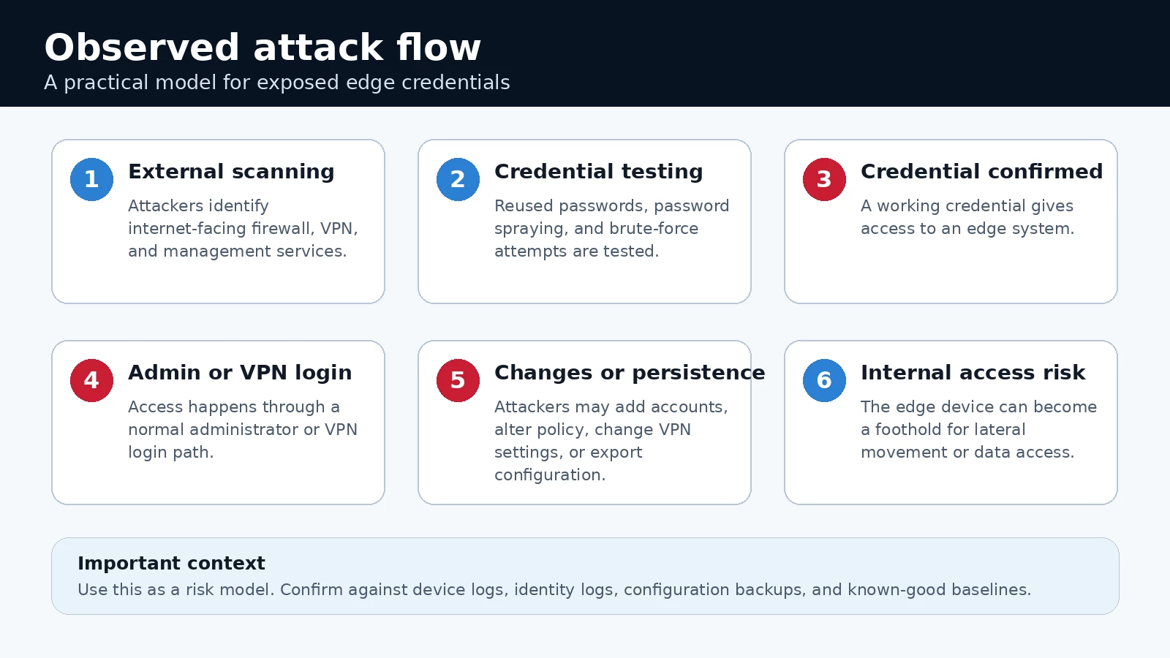The width and height of the screenshot is (1170, 658).
Task: Click the Admin or VPN login heading
Action: 240,373
